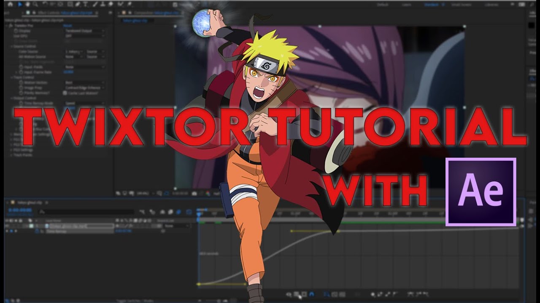Toggle the Time Remap stopwatch in timeline
The width and height of the screenshot is (540, 303).
pyautogui.click(x=37, y=231)
